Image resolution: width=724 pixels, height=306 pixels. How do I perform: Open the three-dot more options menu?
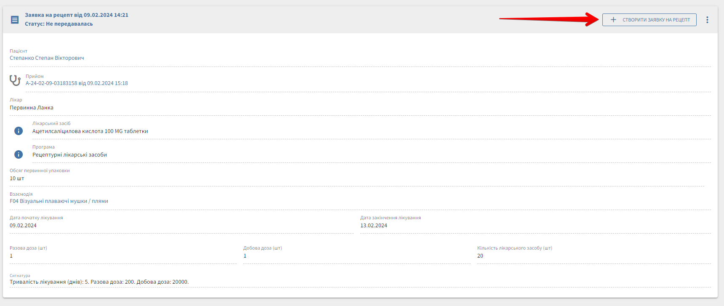point(707,20)
